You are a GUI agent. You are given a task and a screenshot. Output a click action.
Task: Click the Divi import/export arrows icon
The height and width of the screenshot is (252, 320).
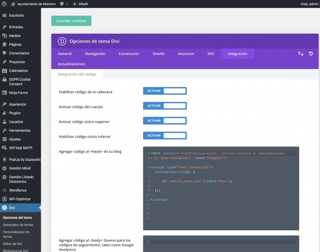(x=300, y=54)
